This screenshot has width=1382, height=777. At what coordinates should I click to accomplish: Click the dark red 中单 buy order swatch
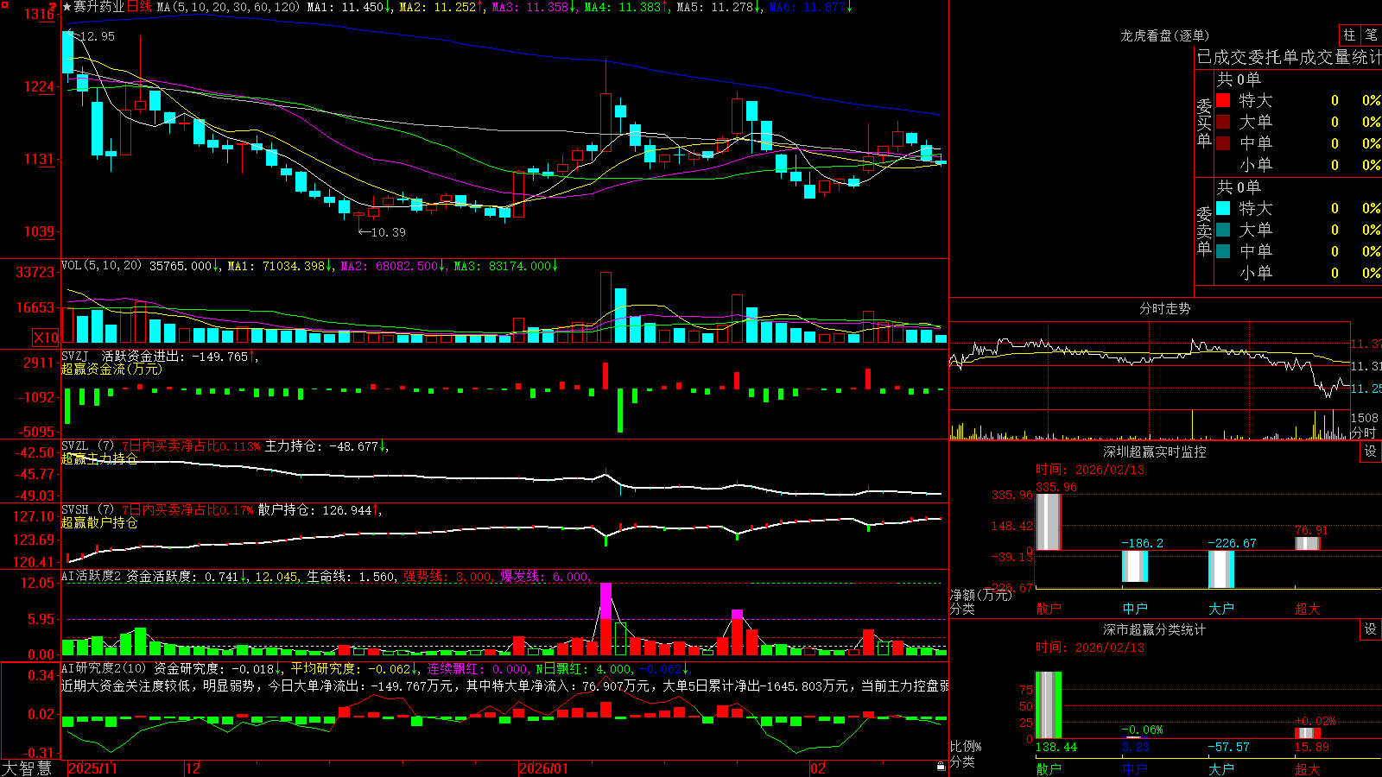pyautogui.click(x=1223, y=143)
